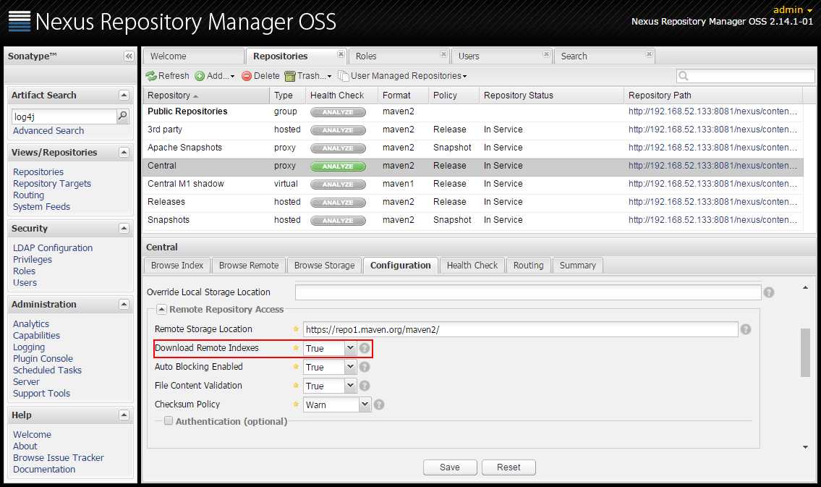Close the Roles tab
Screen dimensions: 821x487
click(443, 54)
